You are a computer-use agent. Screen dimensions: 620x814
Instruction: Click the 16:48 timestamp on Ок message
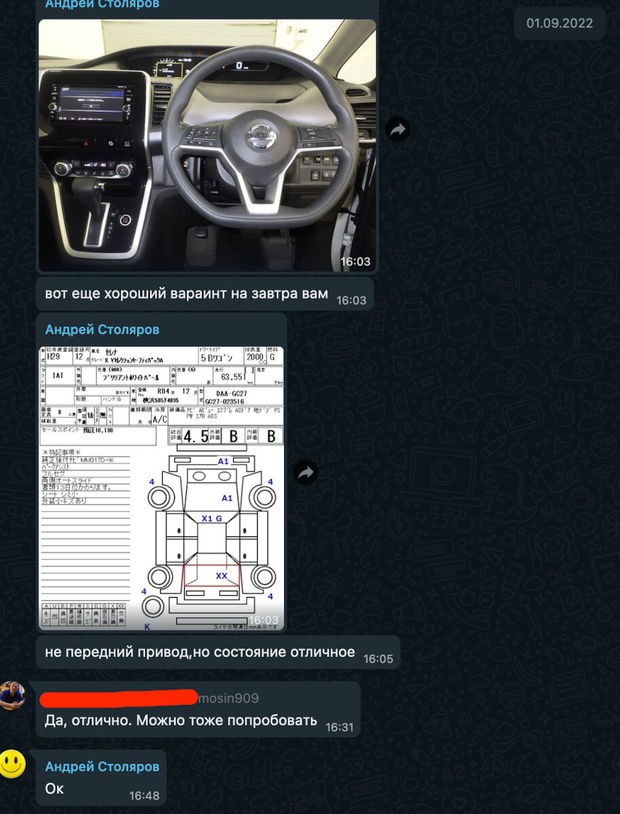click(144, 796)
